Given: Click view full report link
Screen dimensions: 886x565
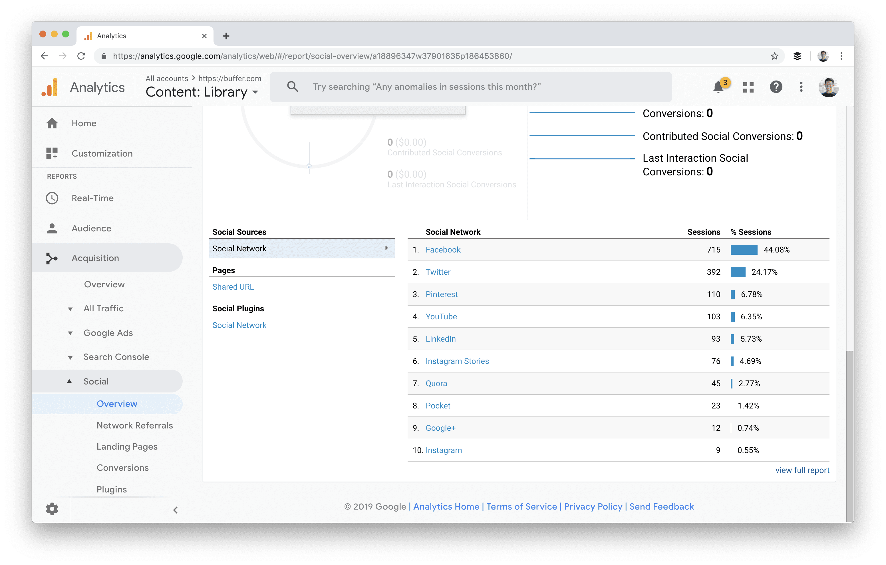Looking at the screenshot, I should click(802, 470).
